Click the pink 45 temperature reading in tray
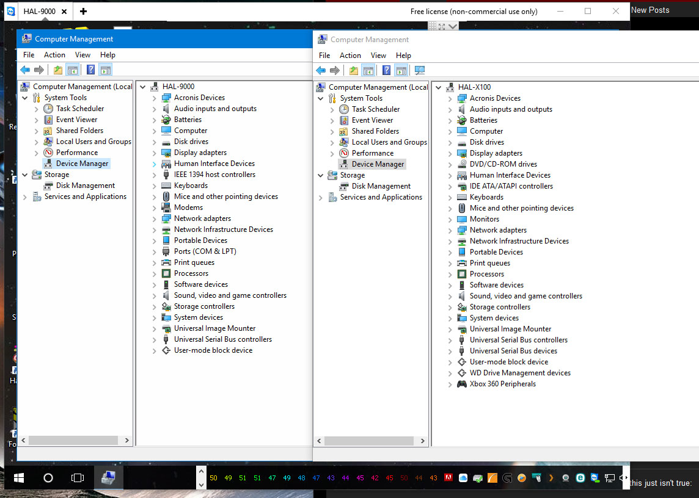This screenshot has height=498, width=699. click(x=360, y=478)
